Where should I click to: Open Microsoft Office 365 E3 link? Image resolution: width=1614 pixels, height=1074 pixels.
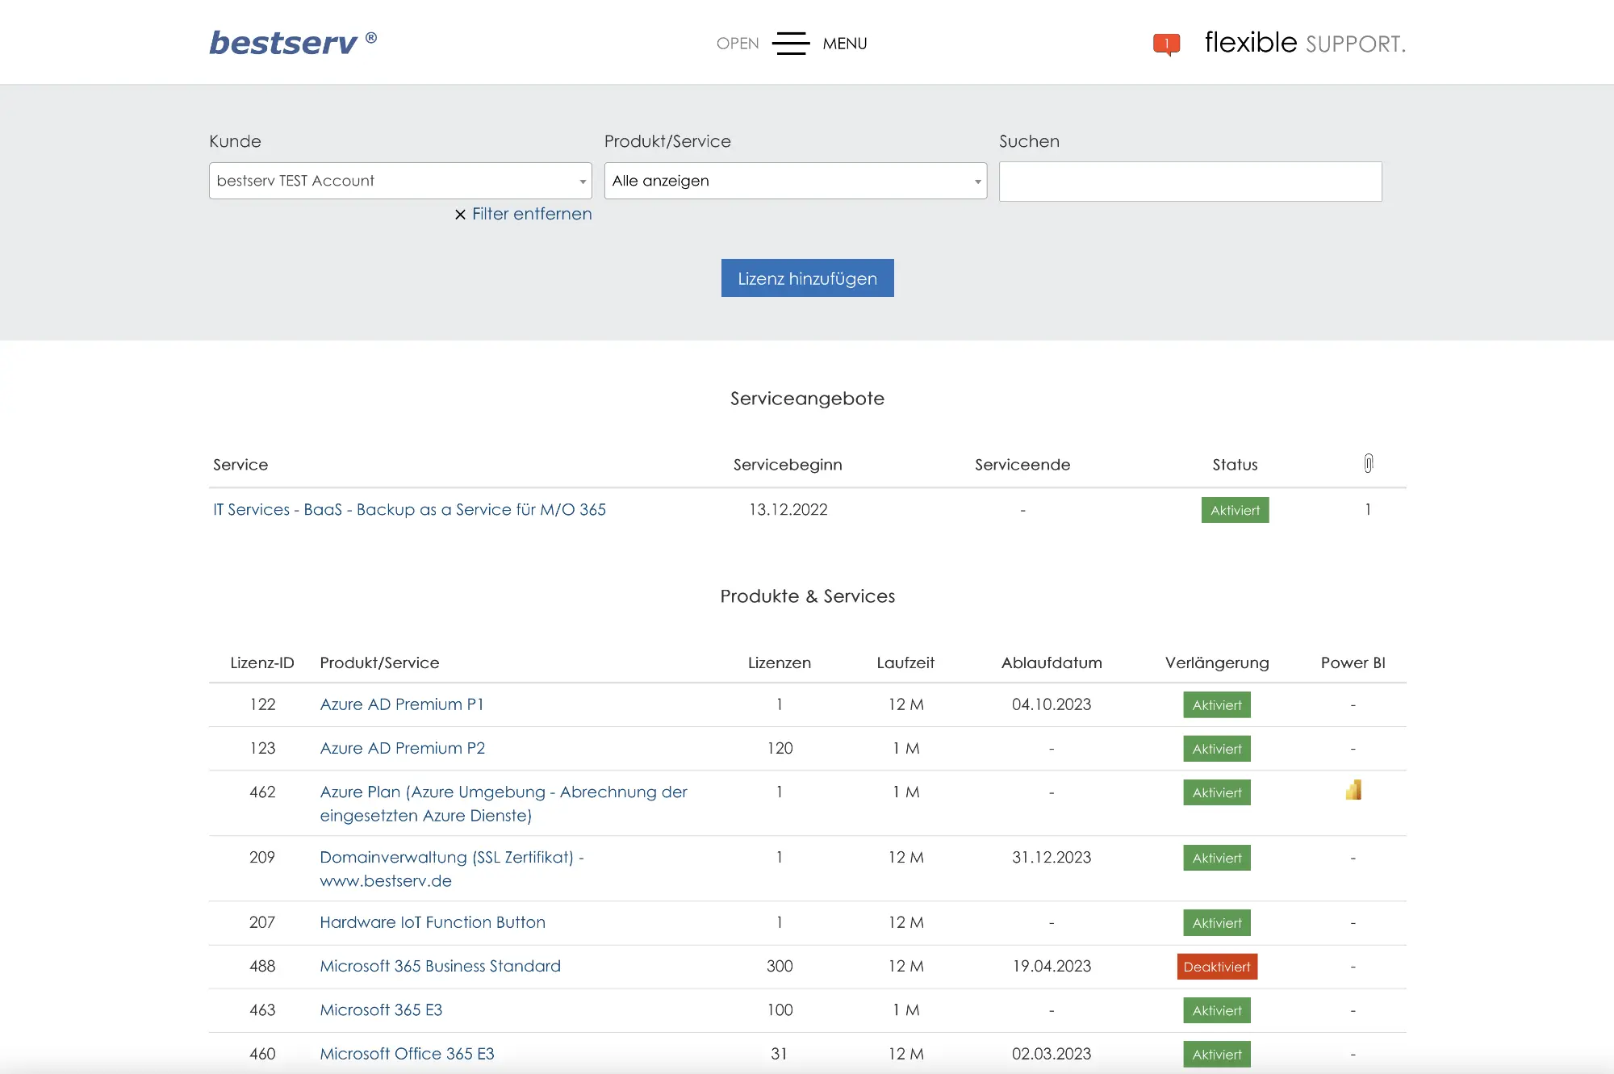click(407, 1054)
